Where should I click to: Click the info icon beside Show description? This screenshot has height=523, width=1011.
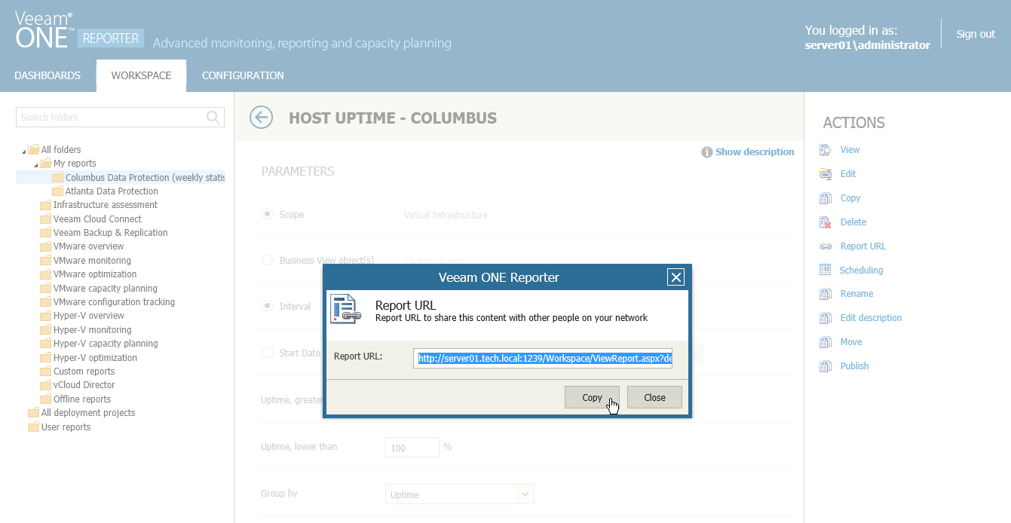(707, 152)
